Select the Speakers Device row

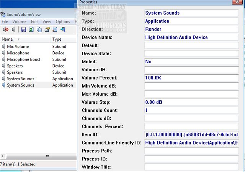(15, 66)
